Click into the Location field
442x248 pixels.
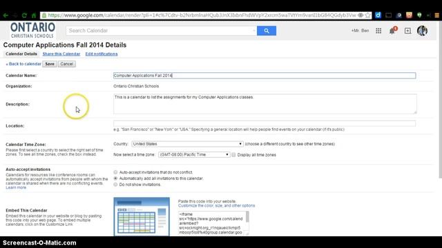click(265, 123)
